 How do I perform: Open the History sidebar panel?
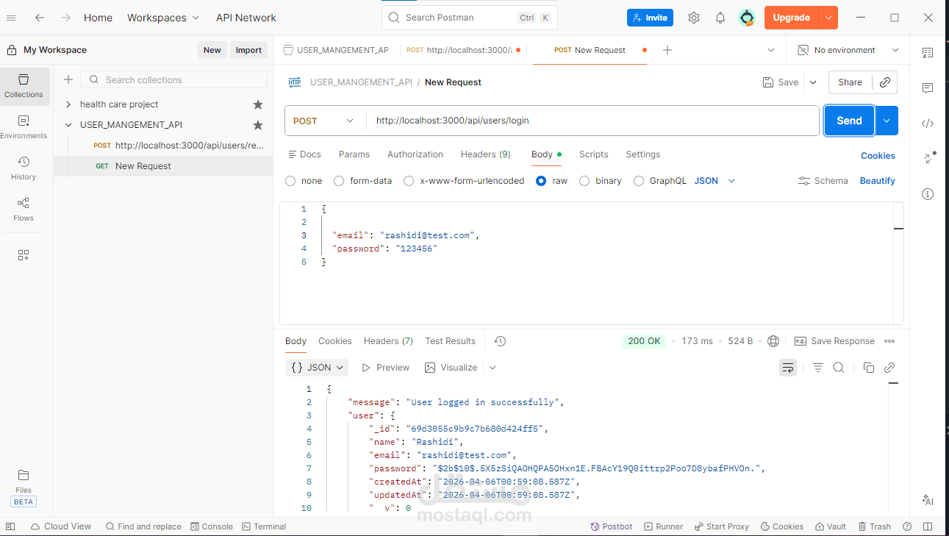tap(24, 168)
